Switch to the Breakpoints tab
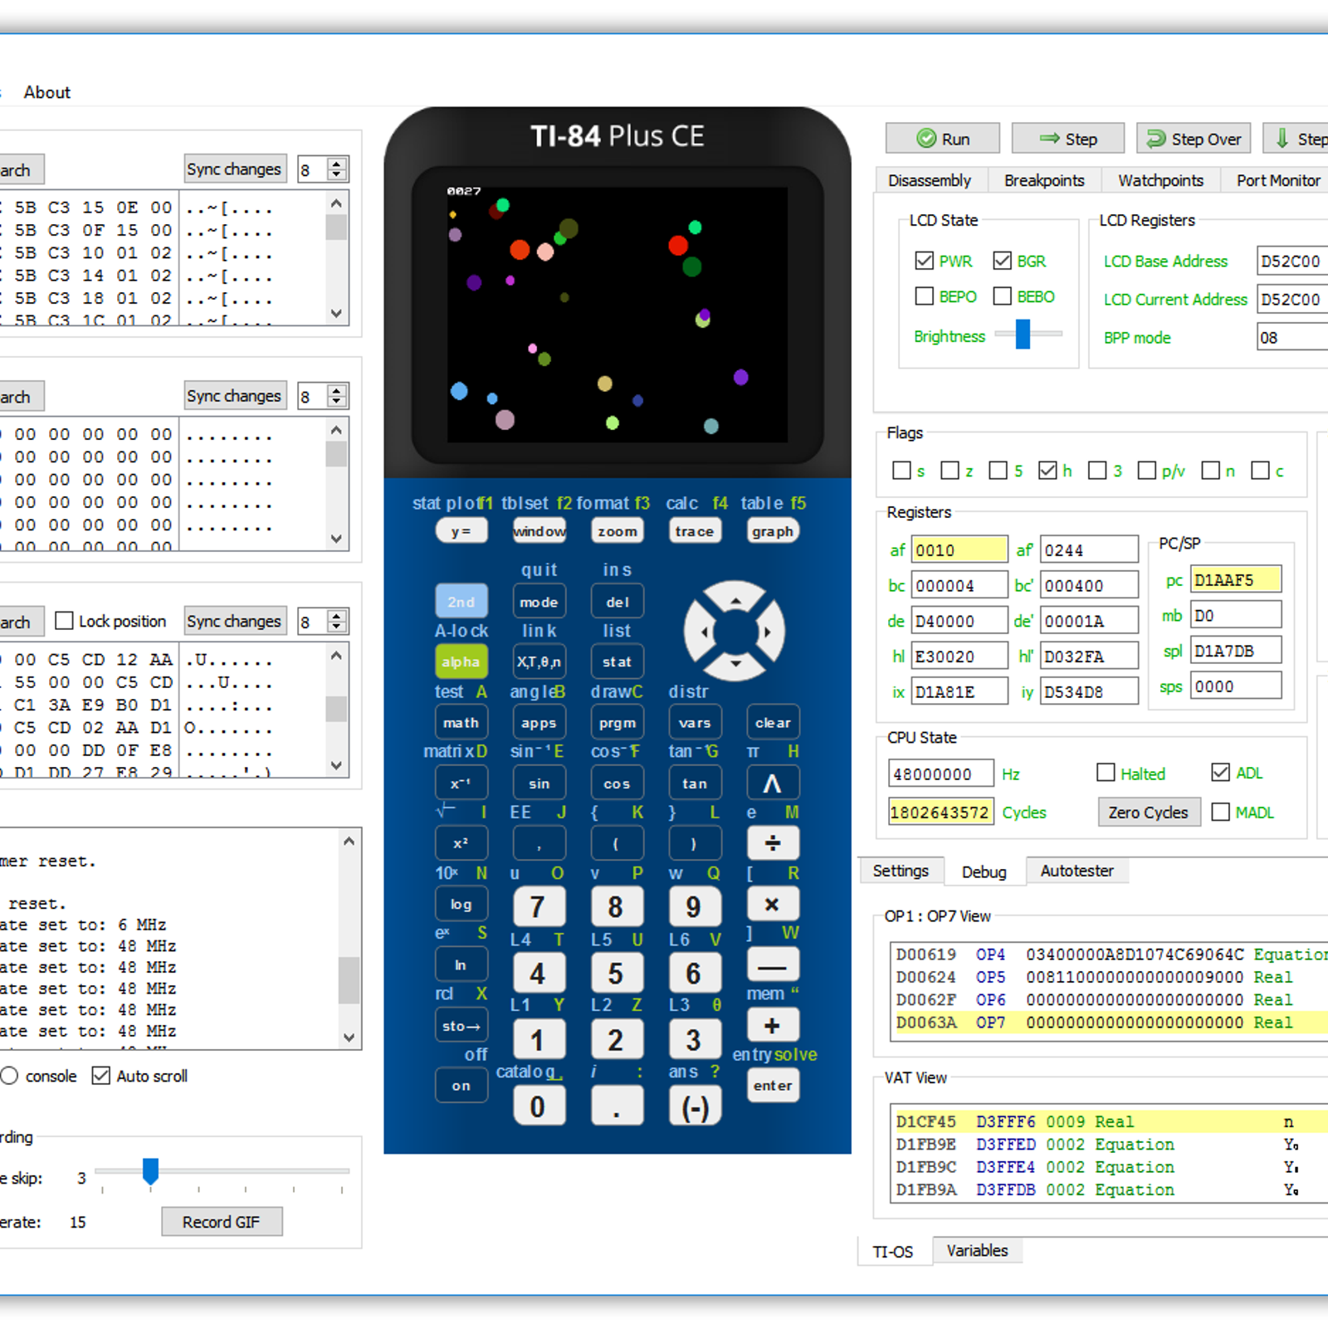Screen dimensions: 1328x1328 coord(1044,180)
